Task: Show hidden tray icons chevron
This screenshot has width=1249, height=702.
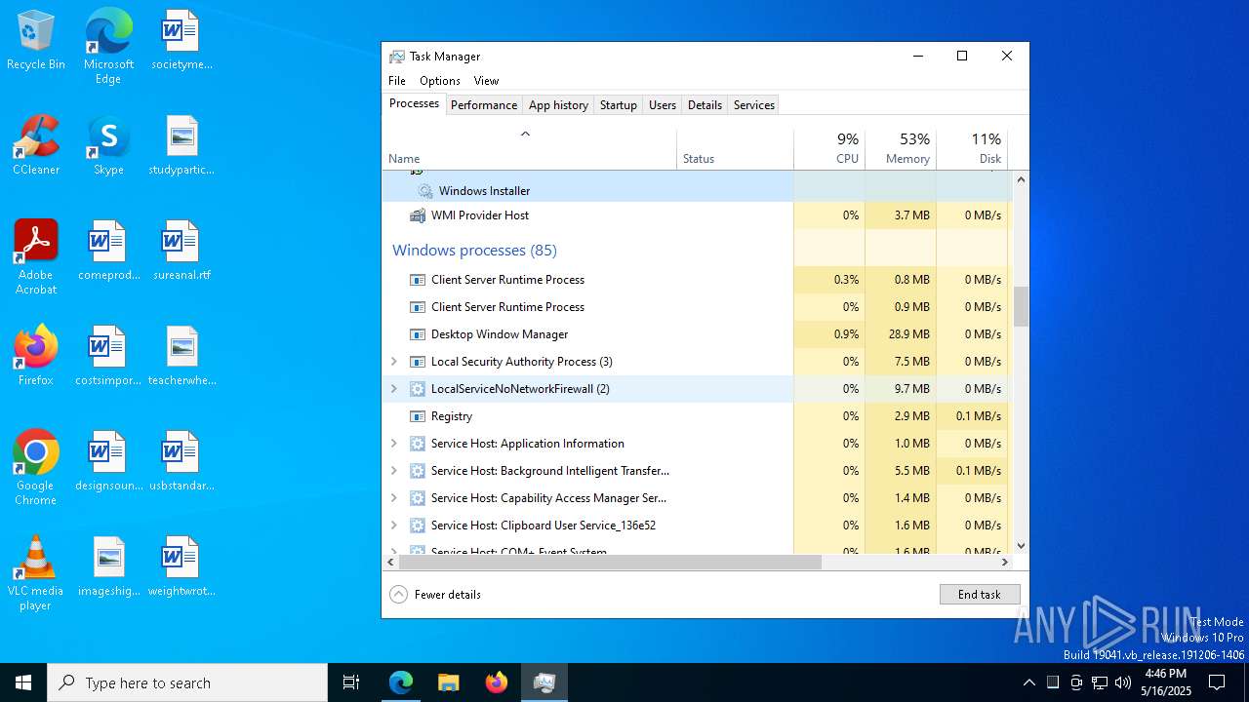Action: coord(1028,682)
